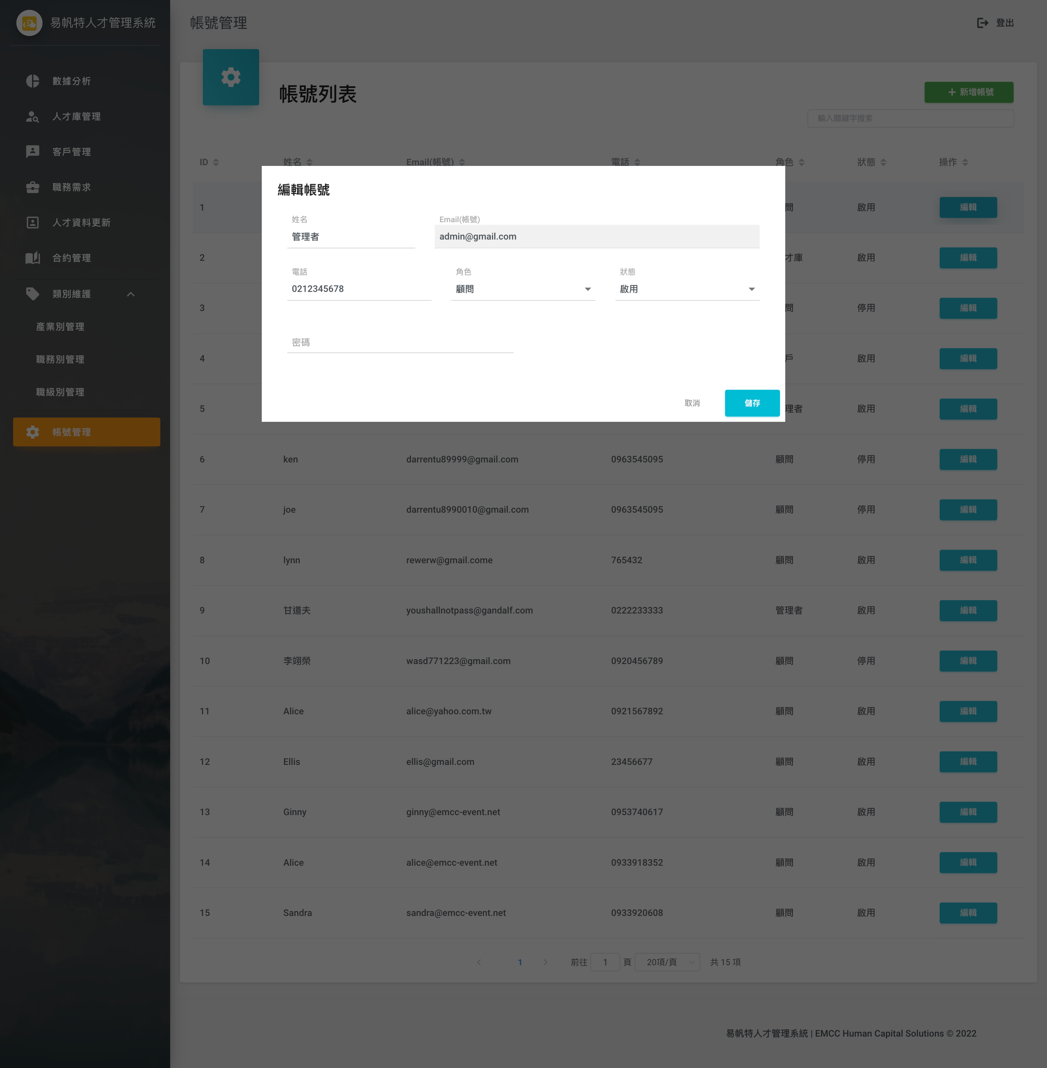Click the 儲存 save button
This screenshot has width=1047, height=1068.
point(752,403)
